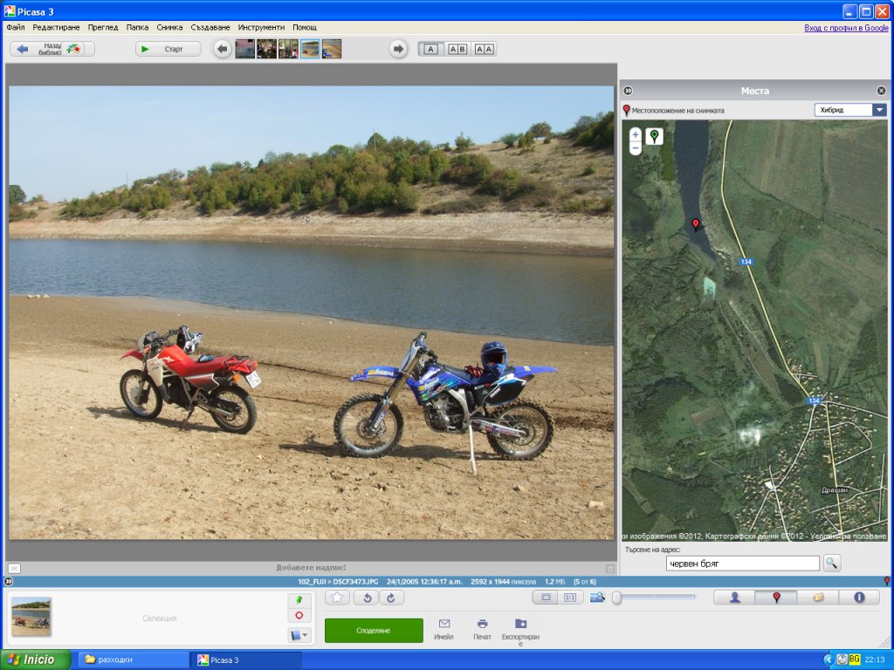Image resolution: width=894 pixels, height=670 pixels.
Task: Go to next photo with right arrow
Action: click(398, 49)
